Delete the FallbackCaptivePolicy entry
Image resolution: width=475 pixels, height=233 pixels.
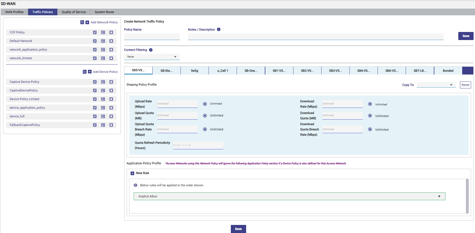[111, 125]
